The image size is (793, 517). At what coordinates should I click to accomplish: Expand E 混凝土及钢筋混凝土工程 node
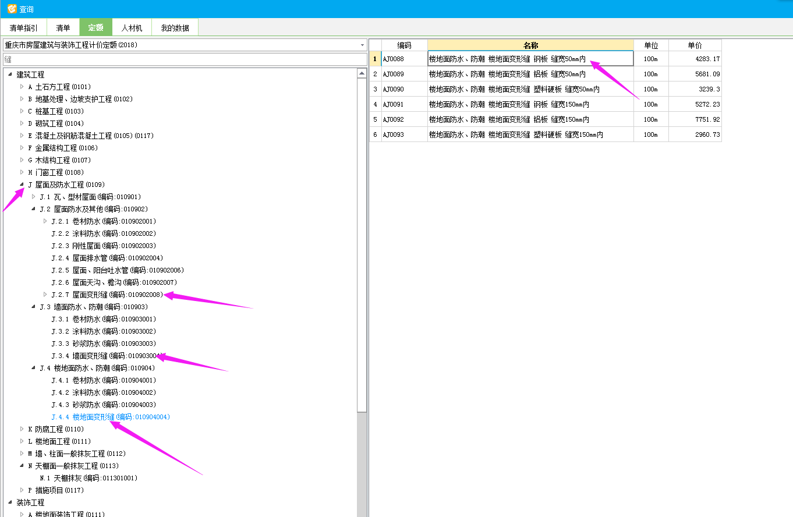[x=22, y=136]
